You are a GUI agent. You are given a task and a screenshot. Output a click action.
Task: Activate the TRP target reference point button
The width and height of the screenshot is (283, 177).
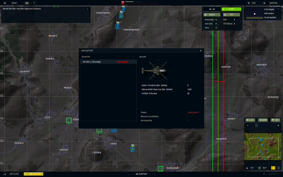pos(232,15)
